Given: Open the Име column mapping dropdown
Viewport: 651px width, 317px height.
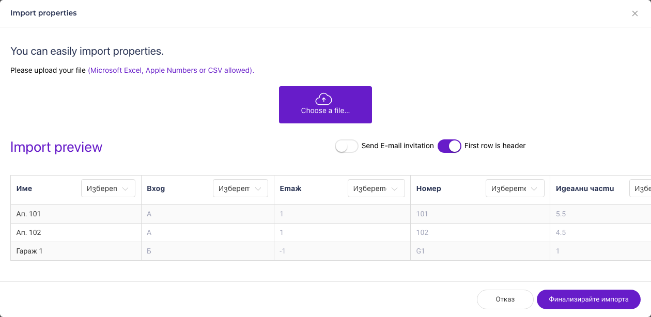Looking at the screenshot, I should 108,188.
